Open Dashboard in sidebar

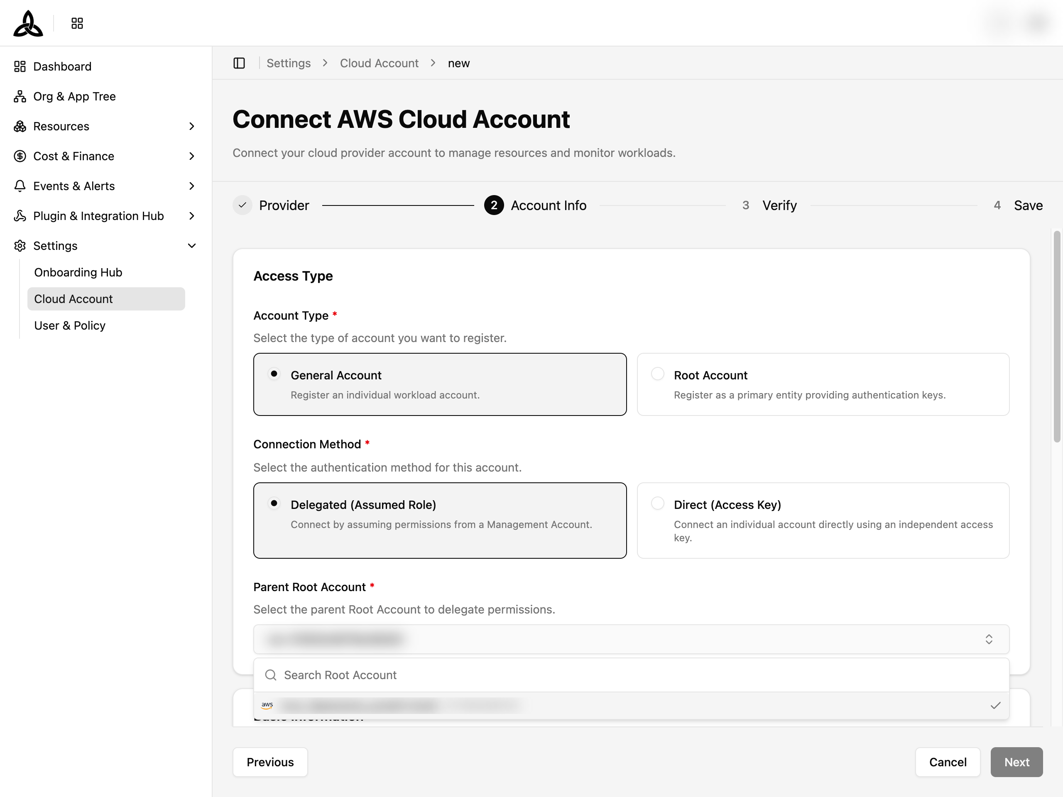pyautogui.click(x=62, y=66)
